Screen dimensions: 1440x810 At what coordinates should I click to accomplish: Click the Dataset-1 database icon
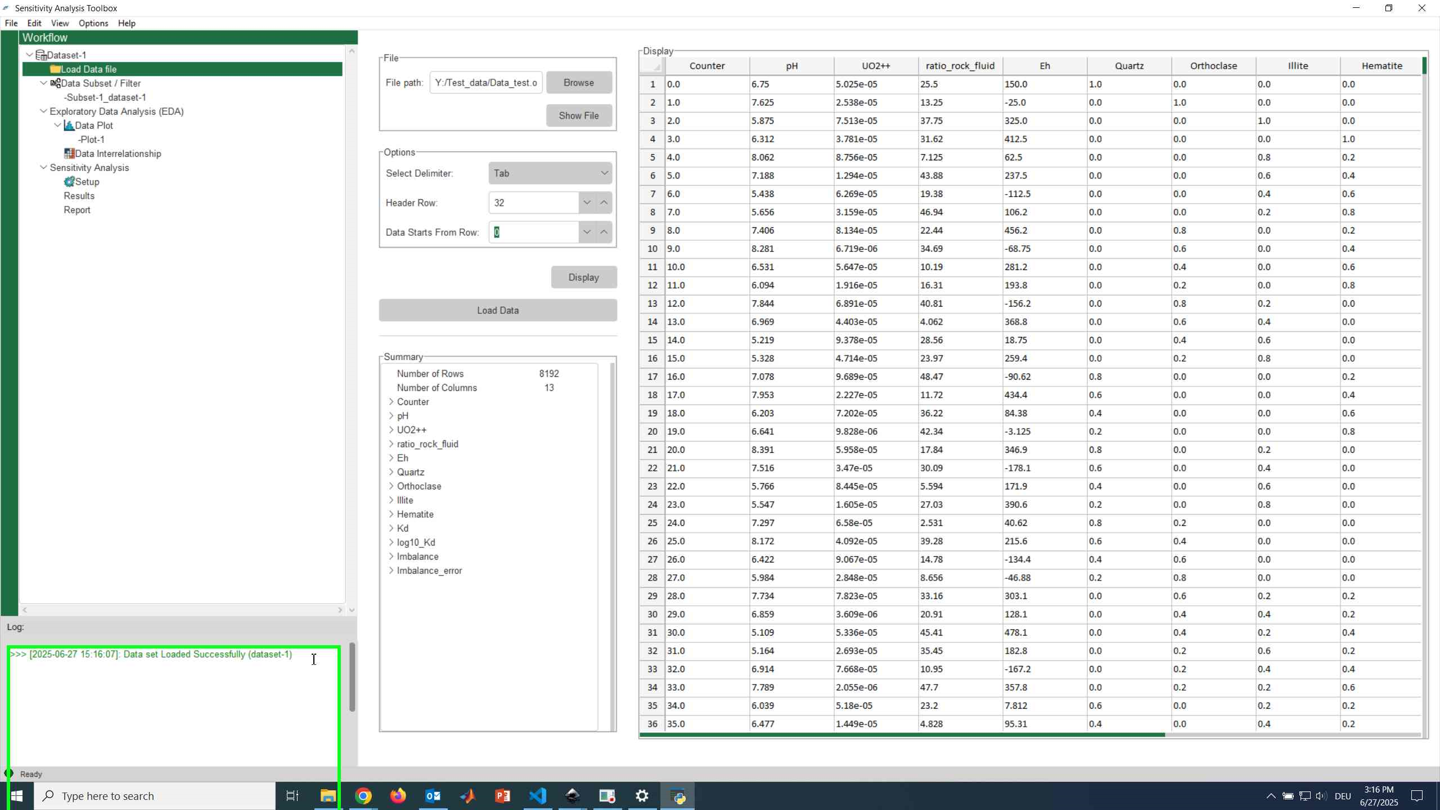pos(41,55)
